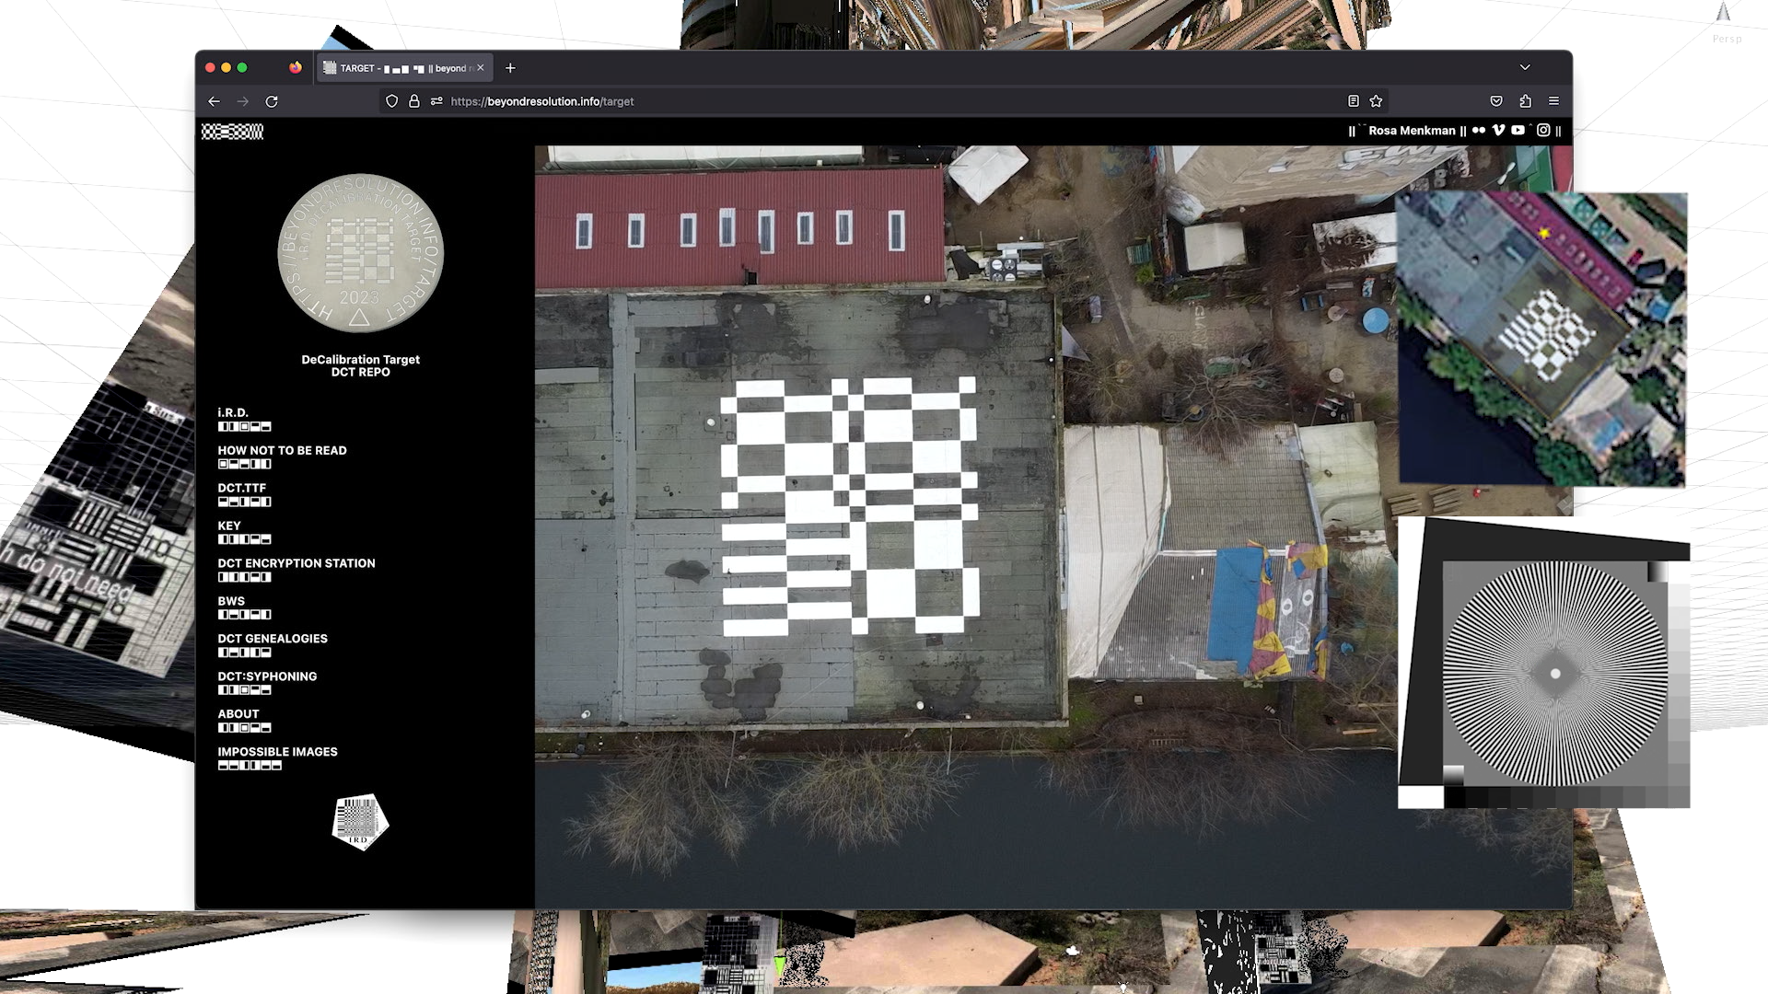Click the checkered site logo icon

232,132
